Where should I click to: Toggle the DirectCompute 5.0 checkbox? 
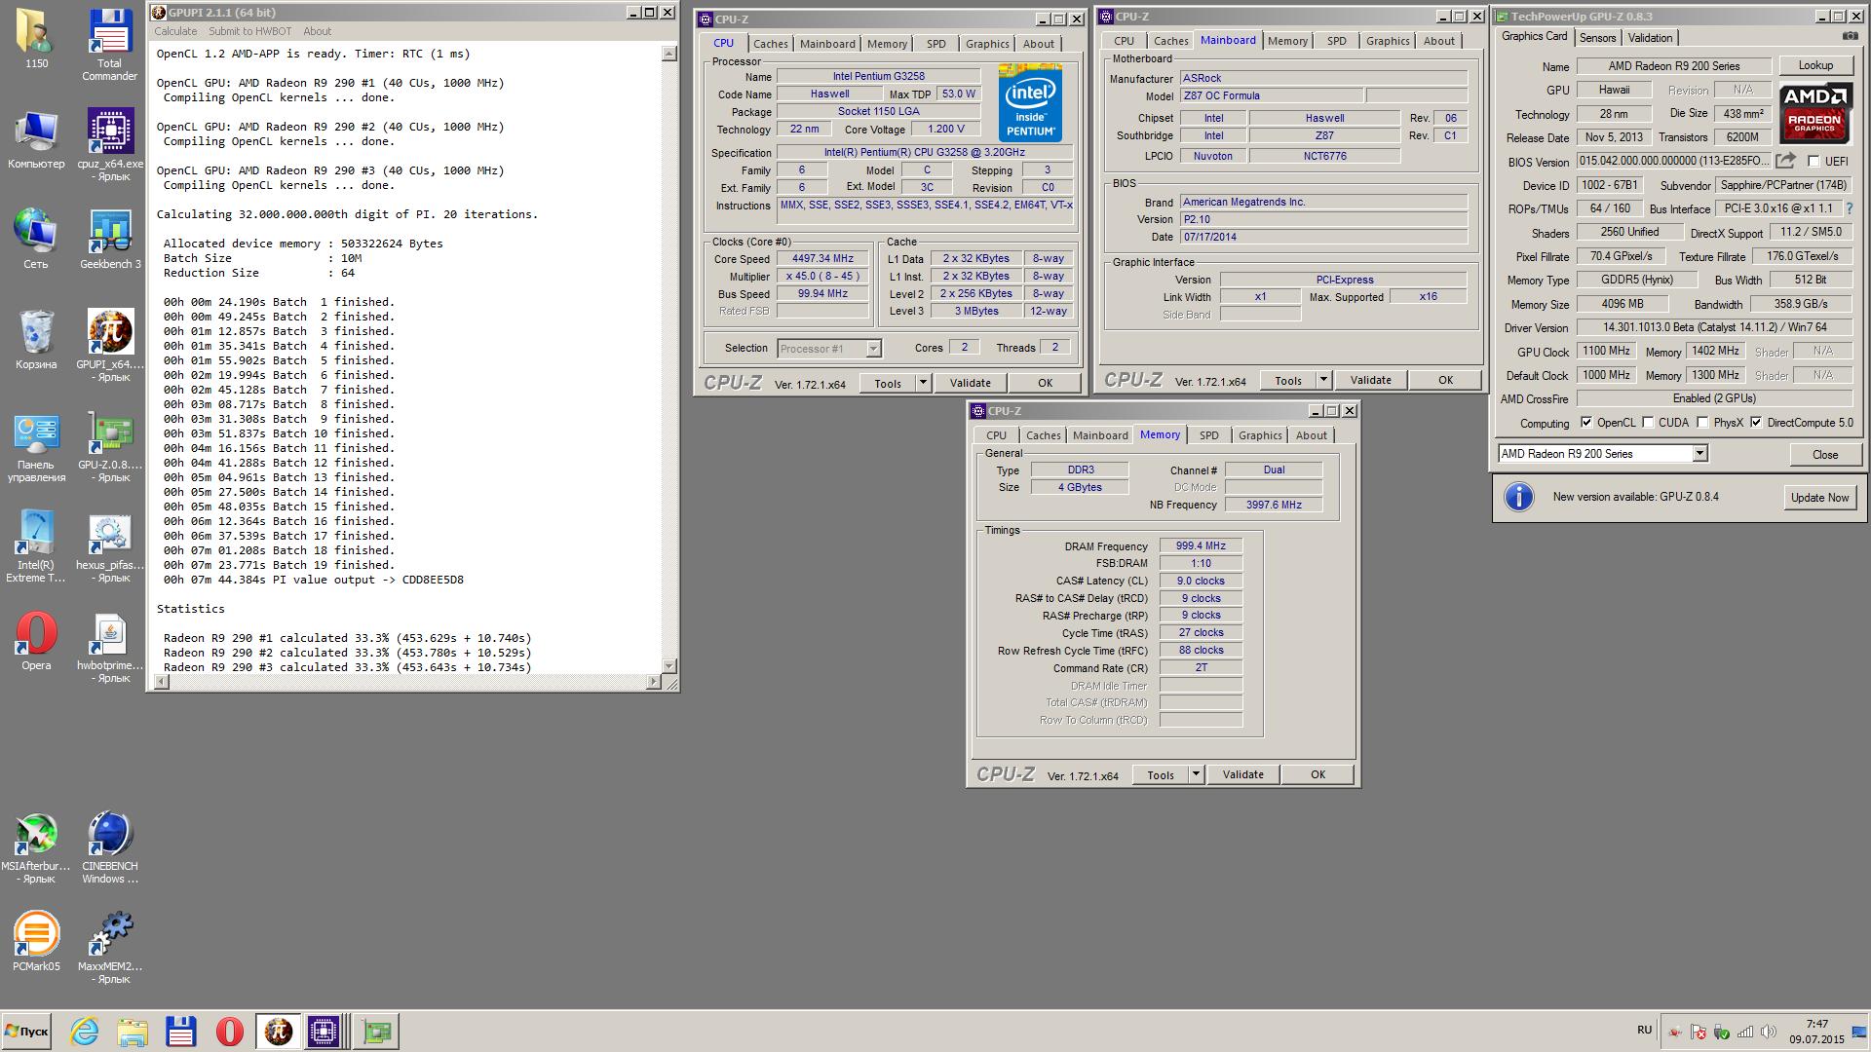(x=1756, y=423)
